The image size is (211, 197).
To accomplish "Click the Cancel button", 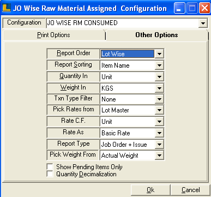I will click(190, 190).
